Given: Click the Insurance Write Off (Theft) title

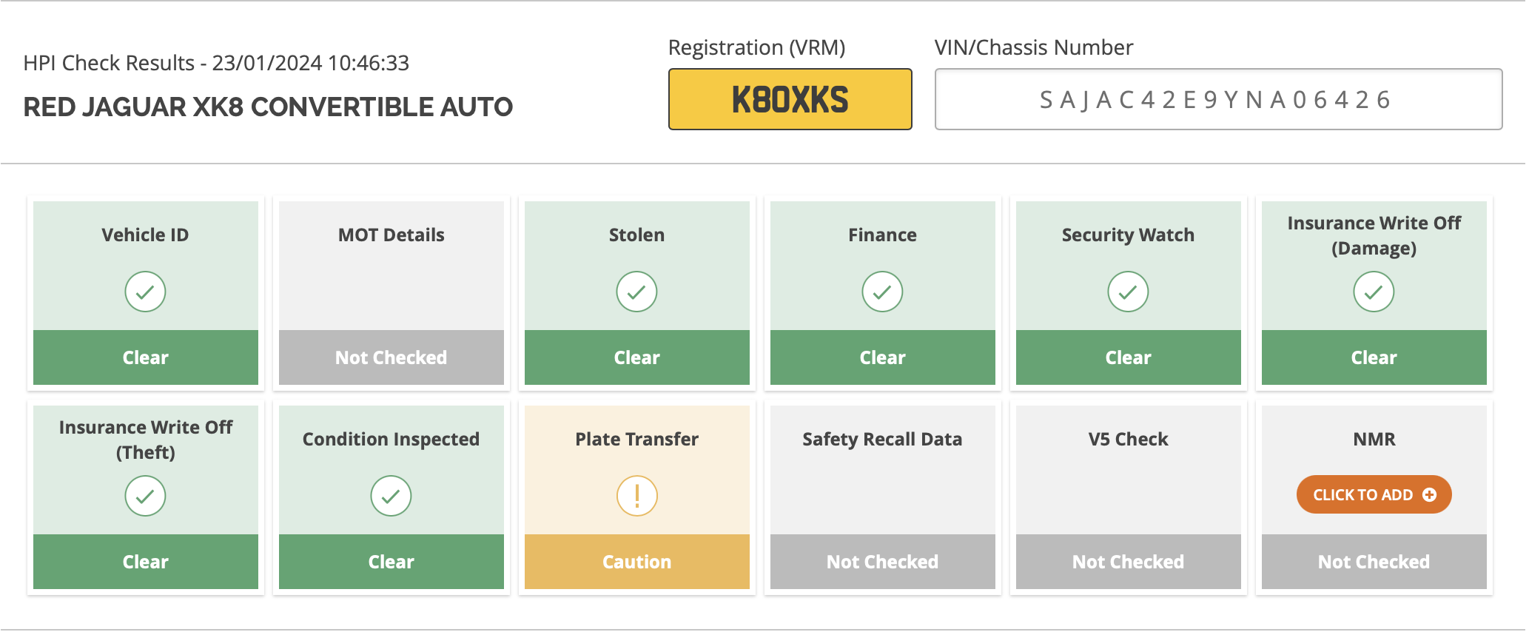Looking at the screenshot, I should [x=146, y=440].
